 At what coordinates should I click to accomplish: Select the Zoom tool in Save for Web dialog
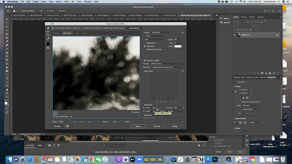click(x=48, y=35)
